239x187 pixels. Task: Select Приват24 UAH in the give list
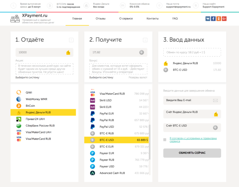pos(43,119)
